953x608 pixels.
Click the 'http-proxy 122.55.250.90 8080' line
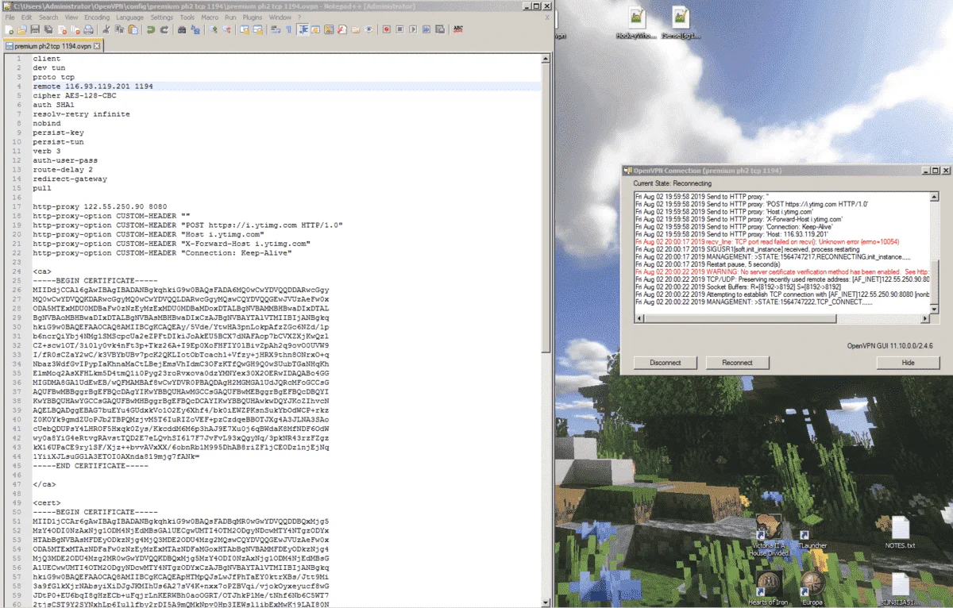(x=100, y=206)
